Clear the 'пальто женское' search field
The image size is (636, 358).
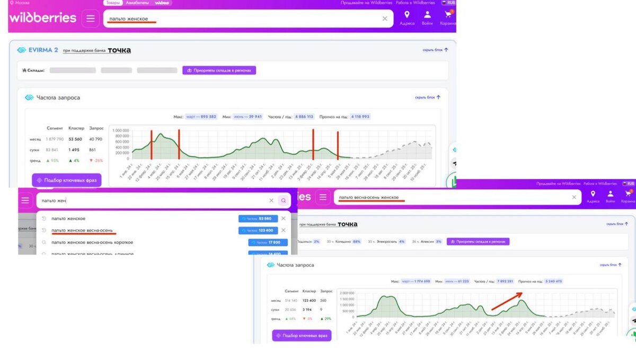point(385,19)
